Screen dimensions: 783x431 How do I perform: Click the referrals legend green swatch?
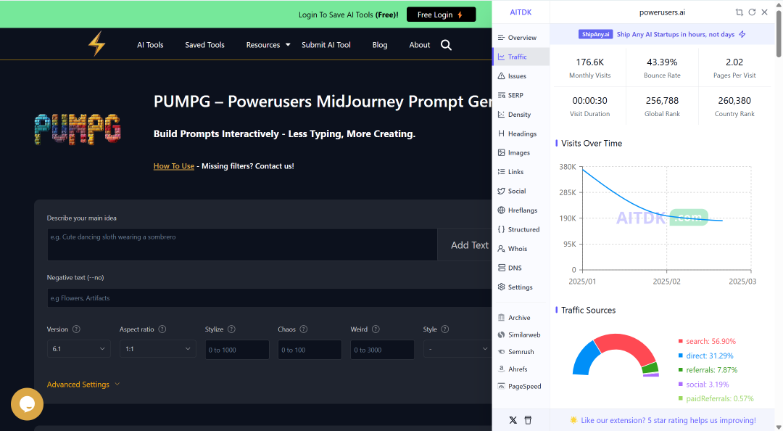(681, 370)
